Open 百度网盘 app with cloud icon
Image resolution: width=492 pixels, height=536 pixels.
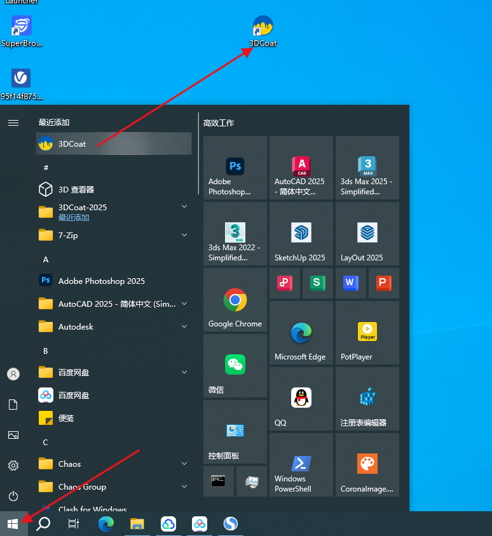tap(114, 395)
